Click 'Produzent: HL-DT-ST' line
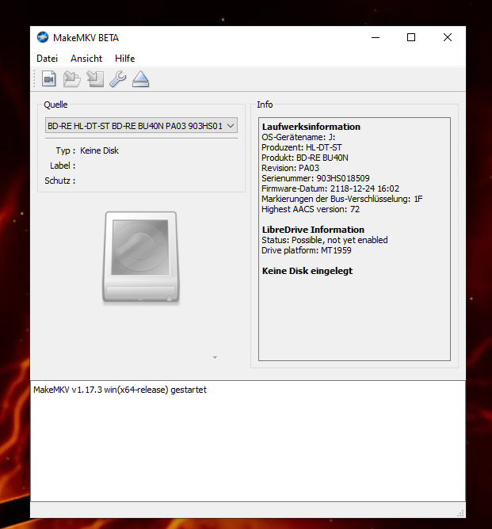The height and width of the screenshot is (529, 492). click(x=302, y=147)
